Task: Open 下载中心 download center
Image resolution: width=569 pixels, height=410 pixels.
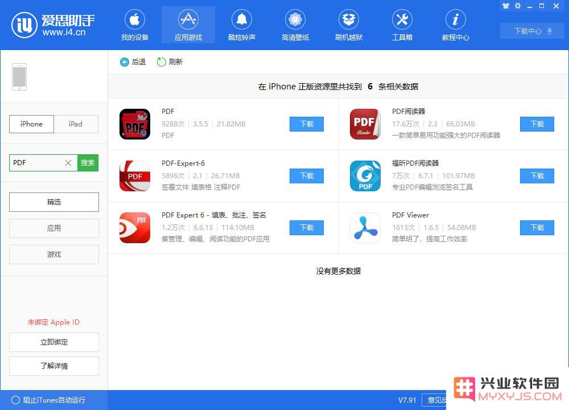Action: pyautogui.click(x=533, y=31)
